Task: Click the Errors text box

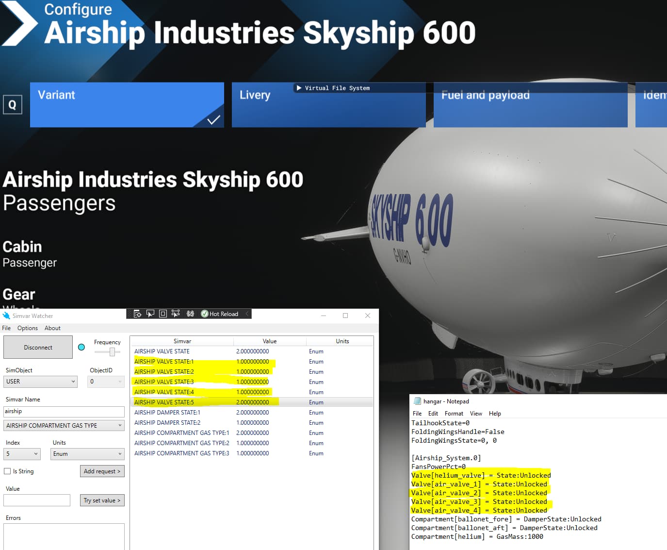Action: click(64, 536)
